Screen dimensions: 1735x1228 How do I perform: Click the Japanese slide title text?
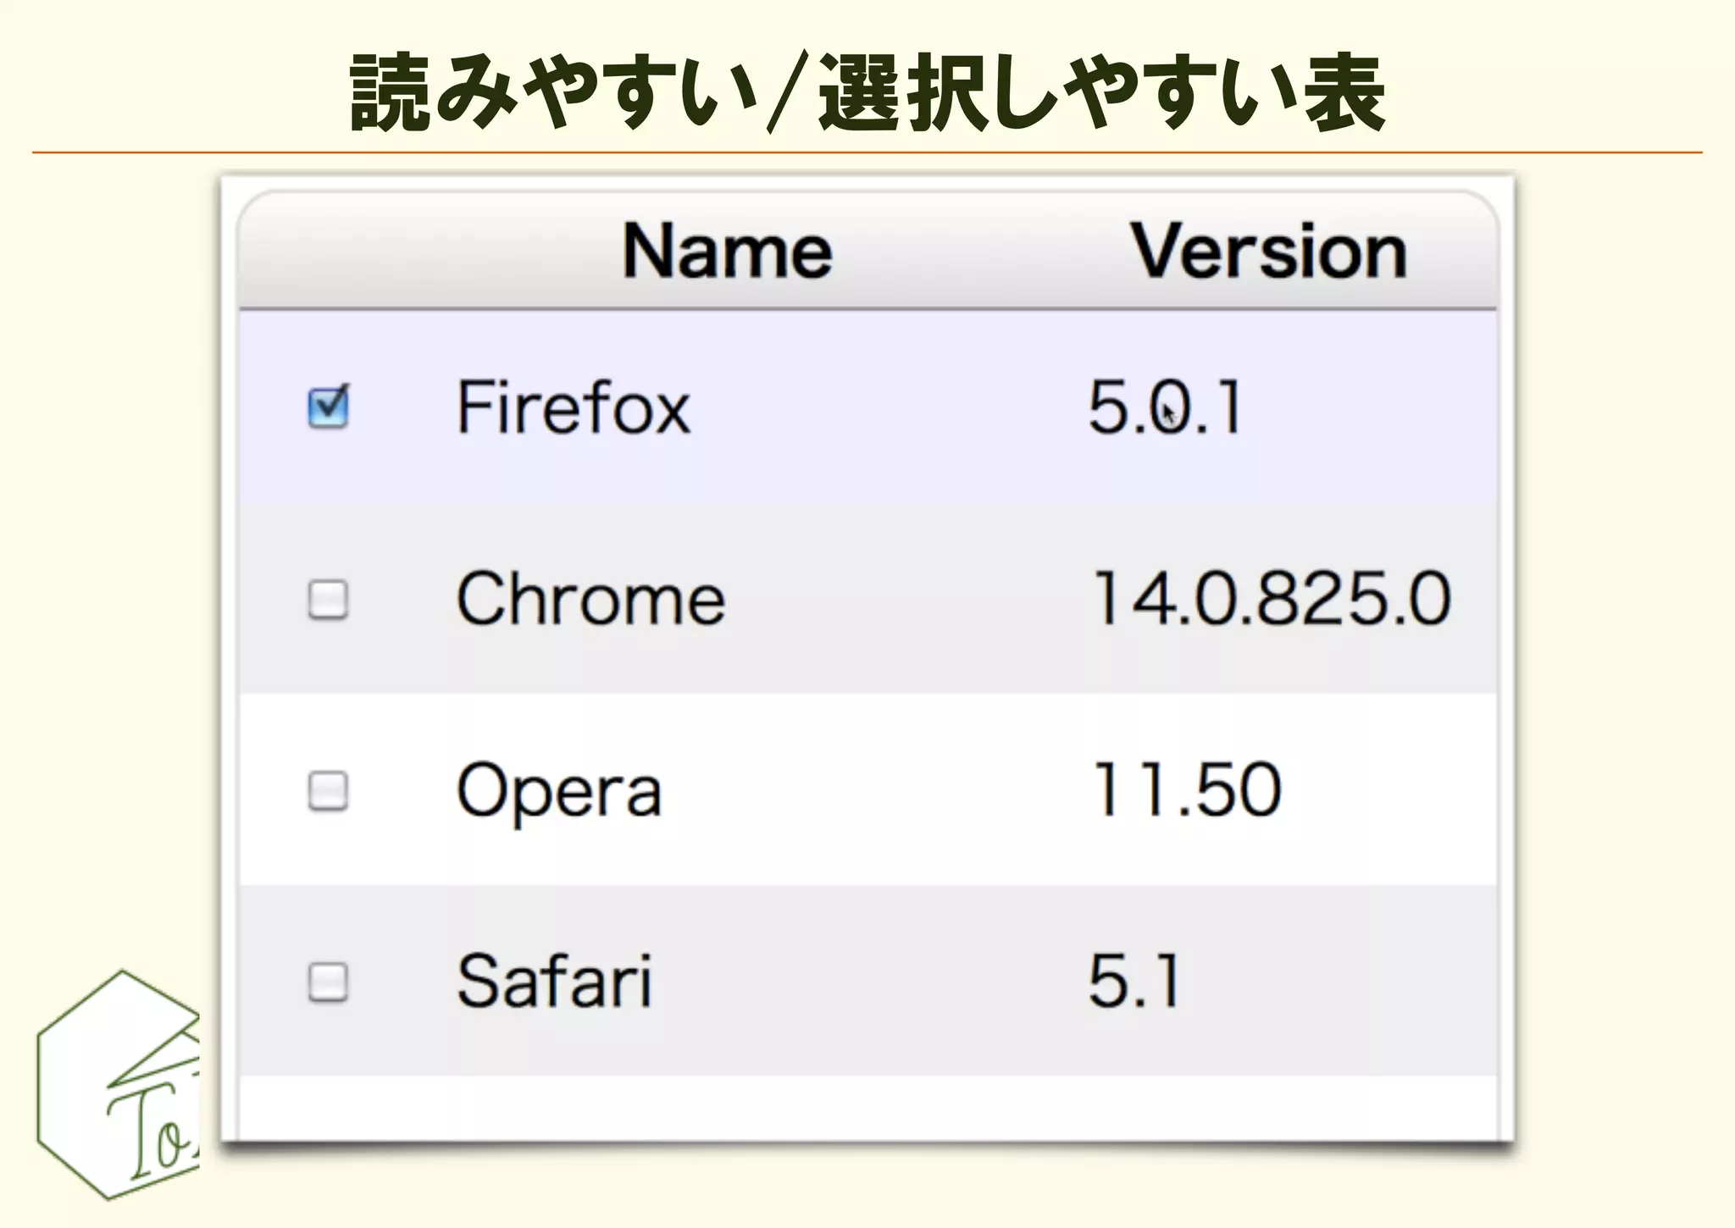coord(867,91)
